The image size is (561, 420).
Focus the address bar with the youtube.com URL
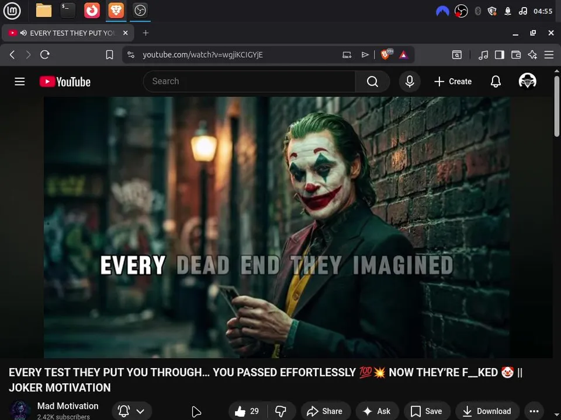[203, 55]
